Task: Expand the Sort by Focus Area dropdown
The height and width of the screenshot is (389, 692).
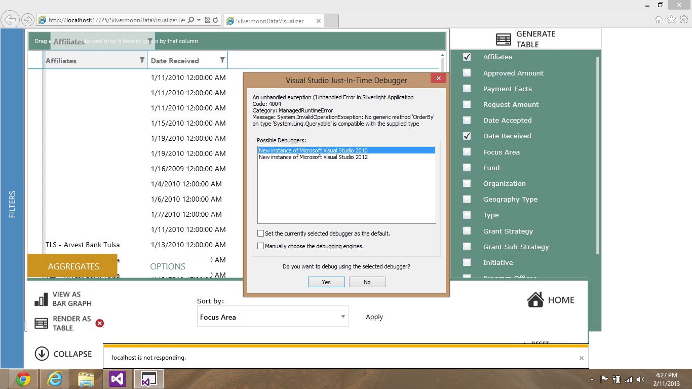Action: pos(273,317)
